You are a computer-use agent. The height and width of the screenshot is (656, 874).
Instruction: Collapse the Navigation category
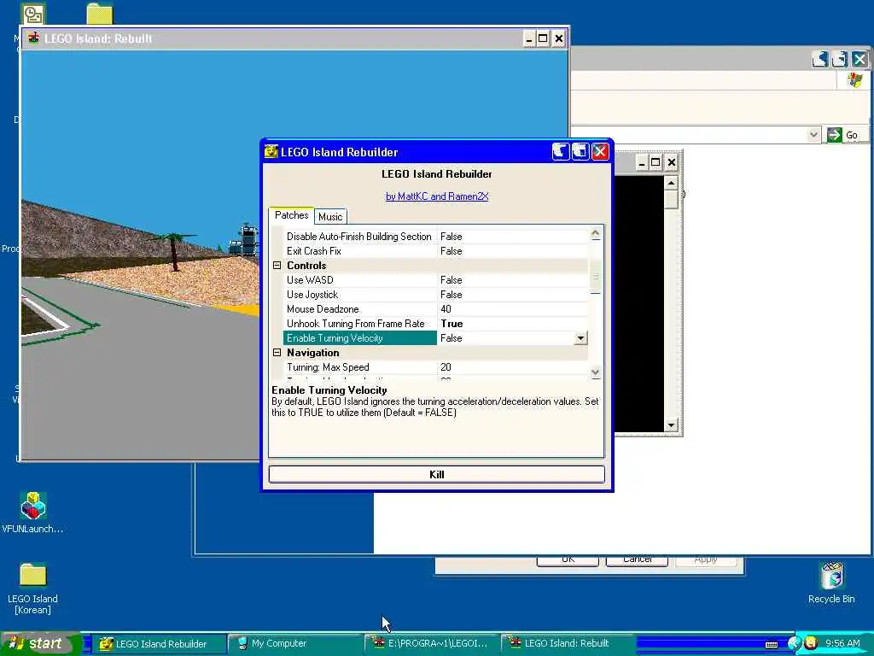(x=277, y=353)
